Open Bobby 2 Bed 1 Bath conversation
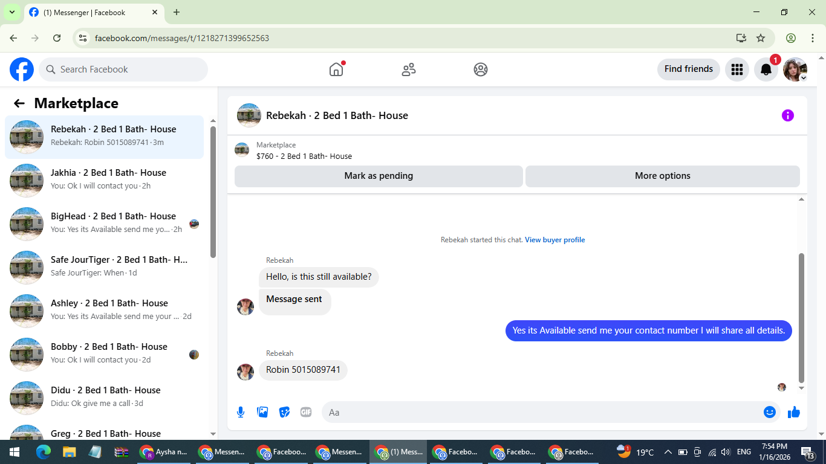This screenshot has width=826, height=464. tap(105, 355)
